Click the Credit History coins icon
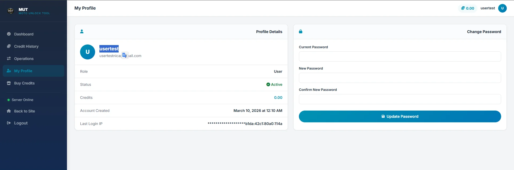This screenshot has height=170, width=514. (x=9, y=46)
